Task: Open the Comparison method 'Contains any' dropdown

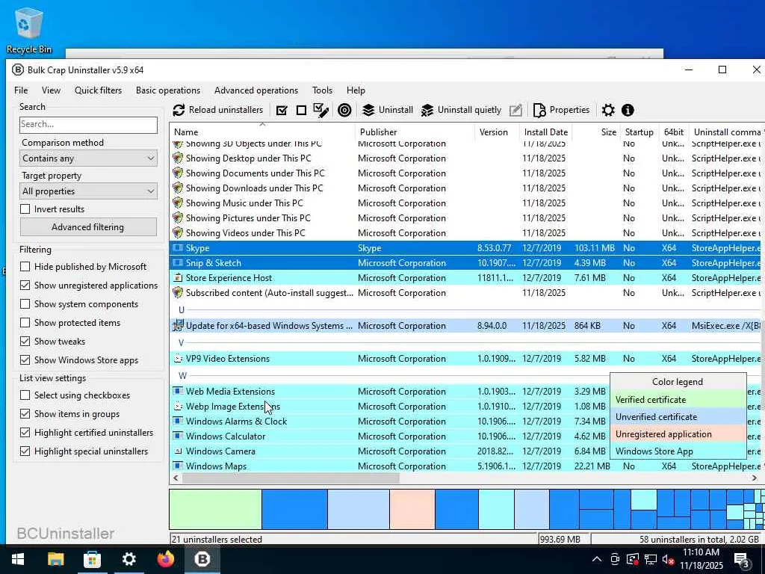Action: pos(88,158)
